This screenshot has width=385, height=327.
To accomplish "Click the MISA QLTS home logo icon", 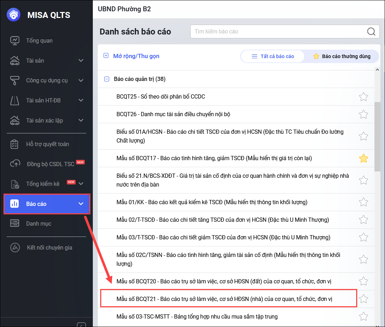I will tap(13, 15).
